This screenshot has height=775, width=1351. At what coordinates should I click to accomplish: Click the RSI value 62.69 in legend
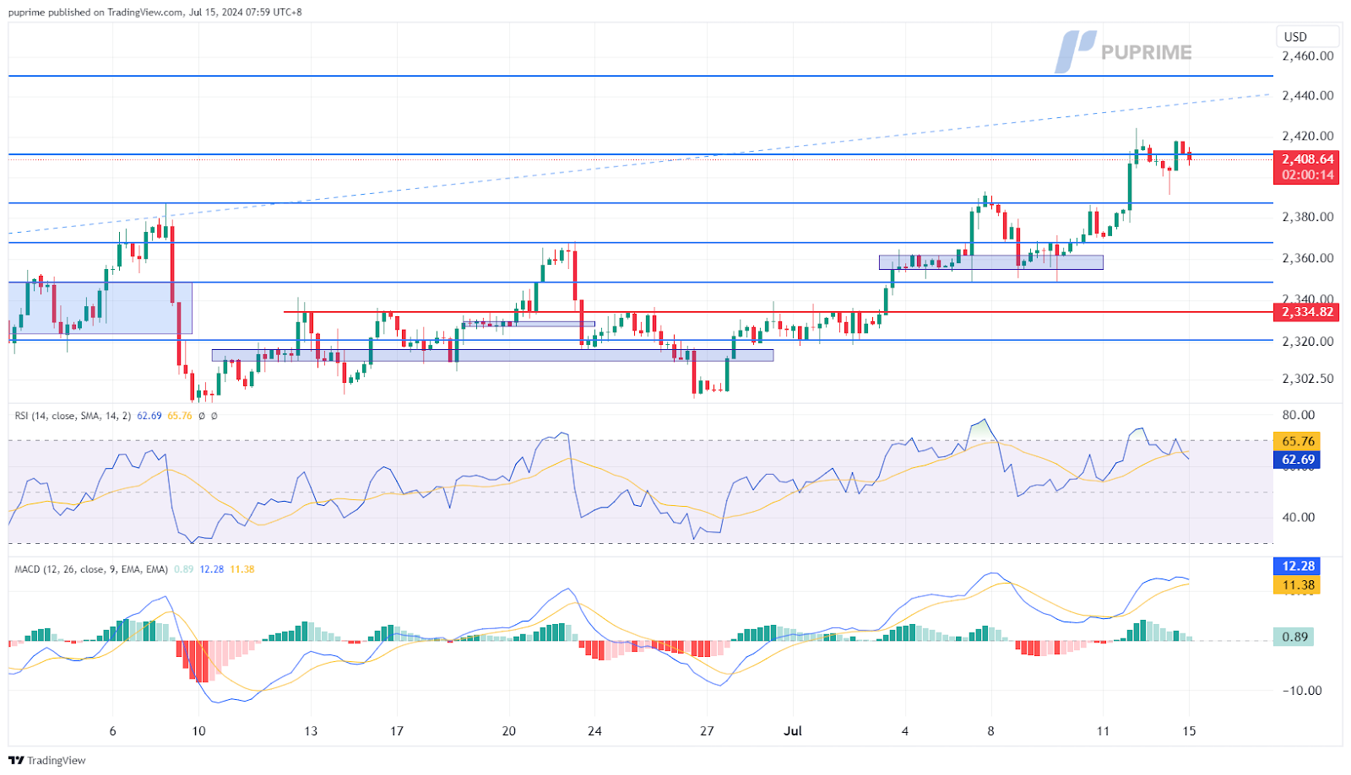(149, 416)
